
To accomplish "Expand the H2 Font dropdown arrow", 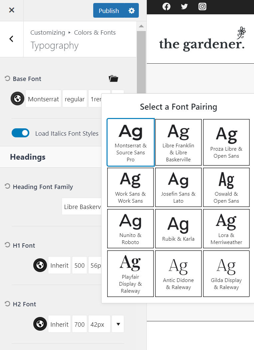I will (x=118, y=324).
